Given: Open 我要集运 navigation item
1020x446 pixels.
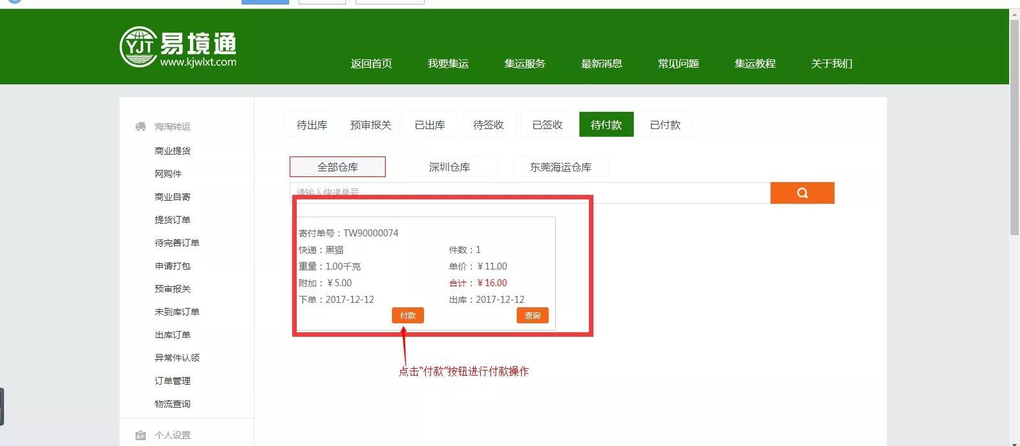Looking at the screenshot, I should [448, 63].
